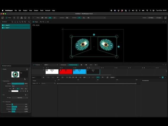Viewport: 168px width, 126px height.
Task: Zoom in on the stage view
Action: click(41, 22)
